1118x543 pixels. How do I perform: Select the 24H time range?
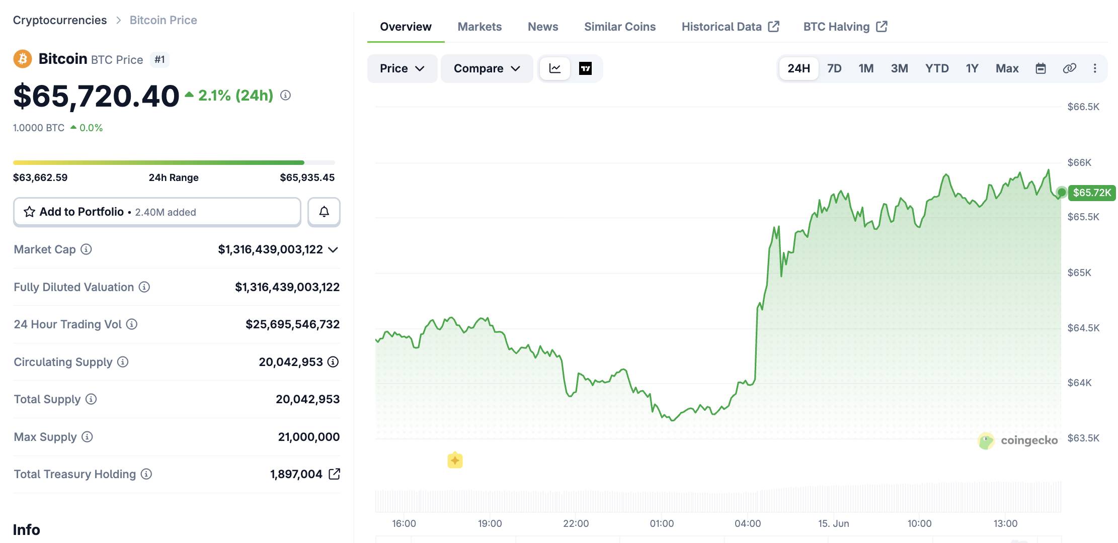point(798,68)
